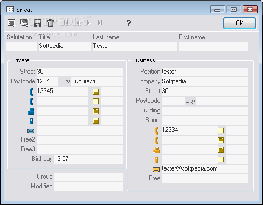Focus the Building input field
263x205 pixels.
205,111
